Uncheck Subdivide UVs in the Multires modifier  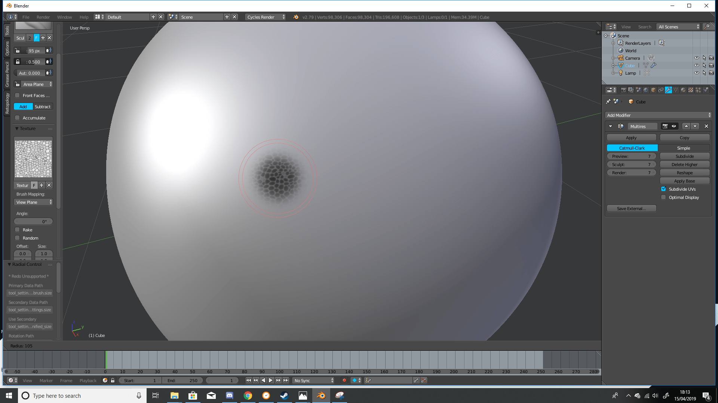664,189
